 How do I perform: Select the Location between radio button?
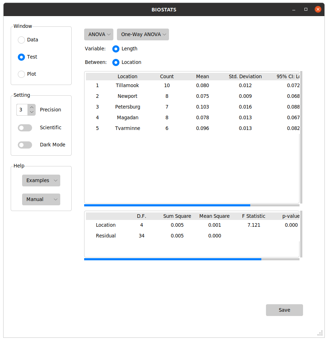116,62
